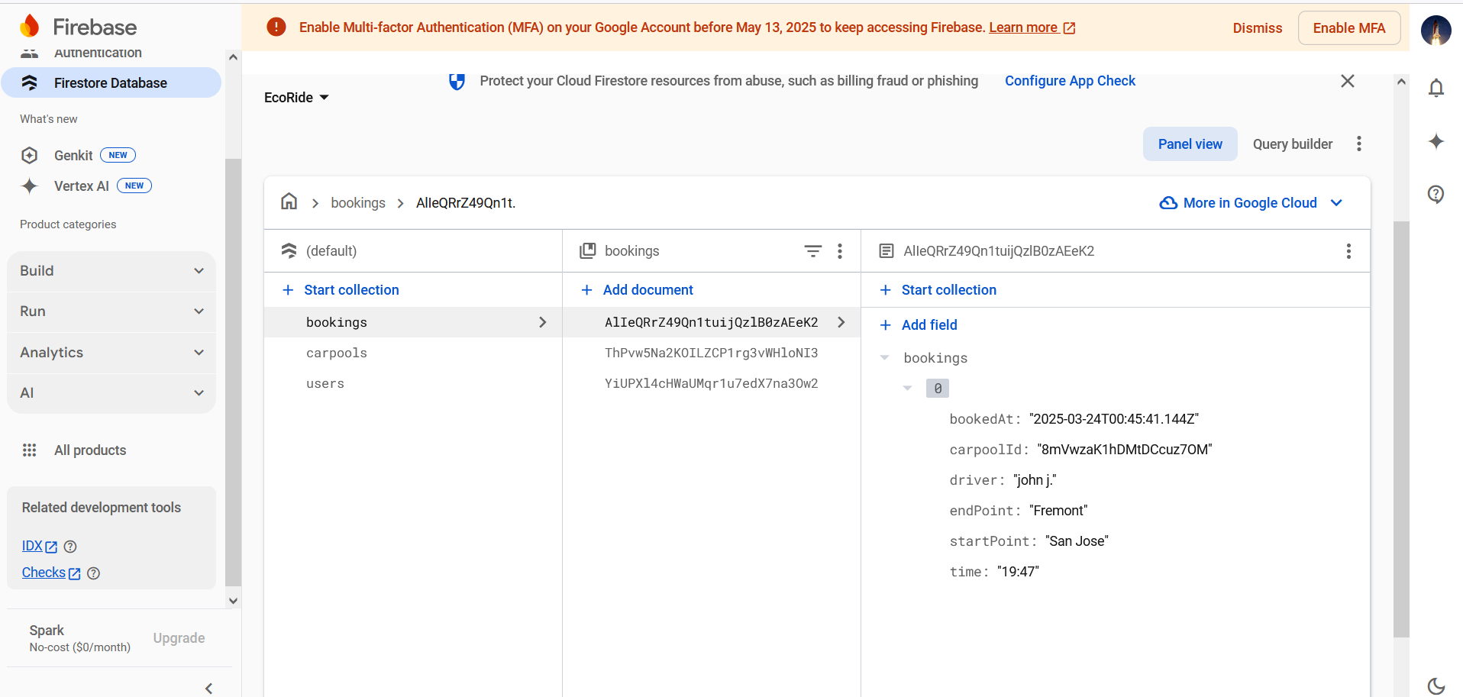The image size is (1463, 697).
Task: Expand the Build product category
Action: coord(111,271)
